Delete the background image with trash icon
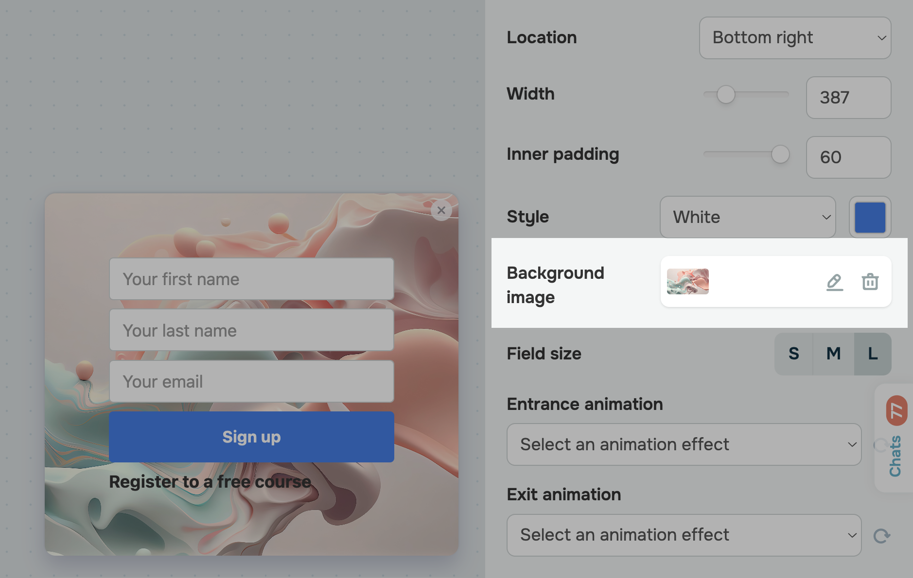 tap(870, 282)
